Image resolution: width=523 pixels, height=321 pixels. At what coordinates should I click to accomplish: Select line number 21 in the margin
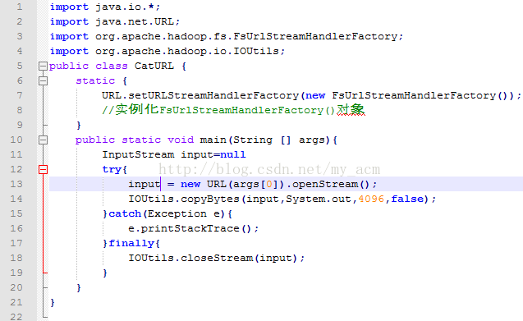[16, 302]
